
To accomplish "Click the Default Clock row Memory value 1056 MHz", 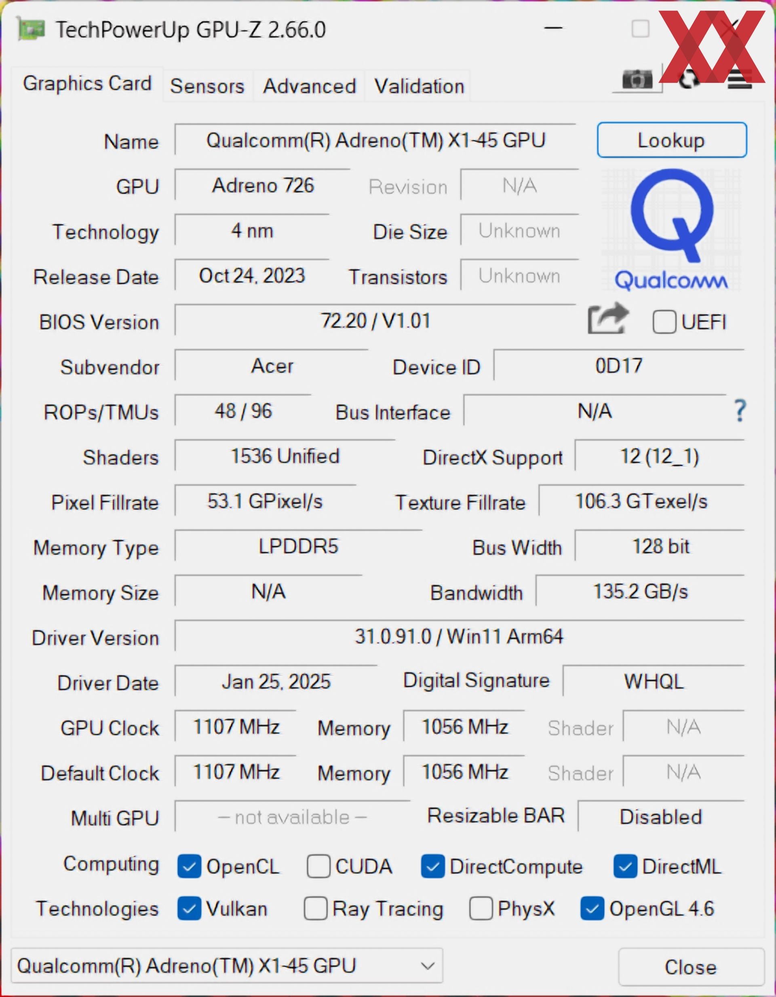I will coord(464,771).
